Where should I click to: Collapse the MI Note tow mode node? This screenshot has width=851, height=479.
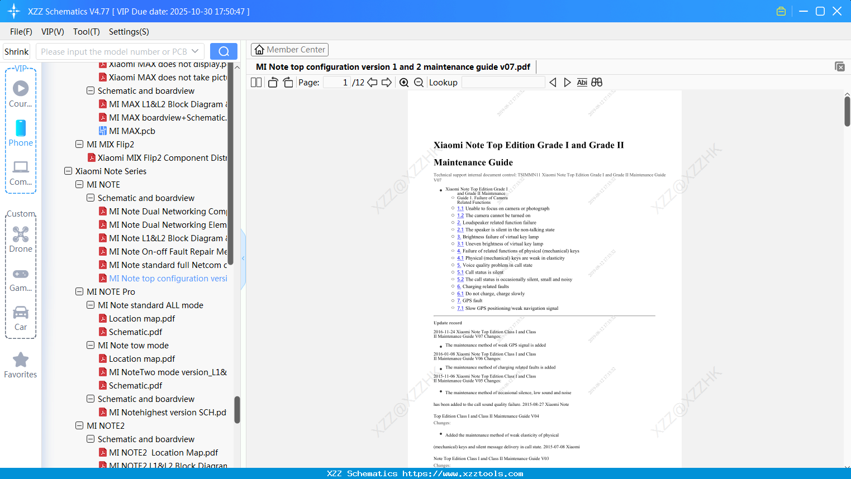91,345
